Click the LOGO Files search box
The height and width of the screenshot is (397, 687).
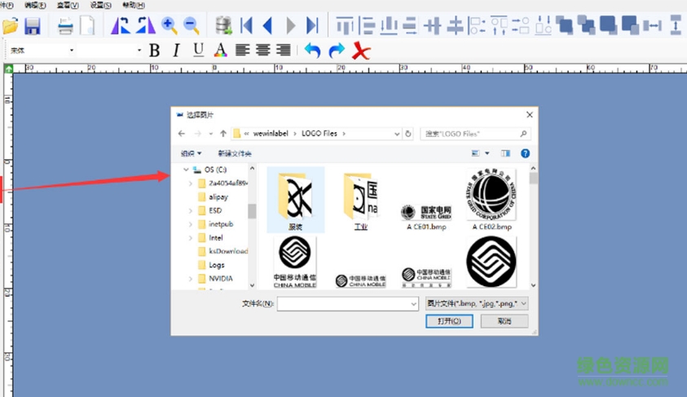pos(475,134)
